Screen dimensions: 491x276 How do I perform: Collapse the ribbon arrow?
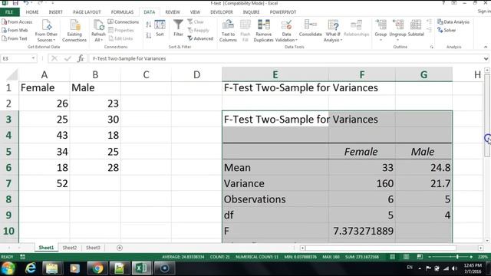[486, 47]
